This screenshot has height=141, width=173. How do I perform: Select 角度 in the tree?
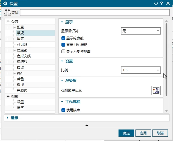tap(20, 39)
